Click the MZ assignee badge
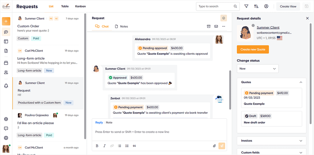 tap(51, 19)
